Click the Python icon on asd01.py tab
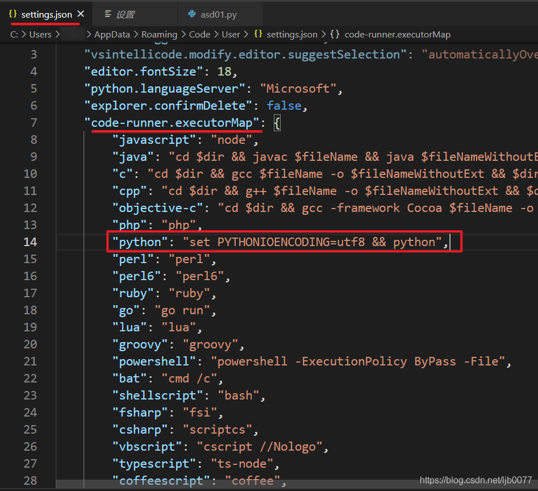Viewport: 538px width, 491px height. click(x=191, y=14)
